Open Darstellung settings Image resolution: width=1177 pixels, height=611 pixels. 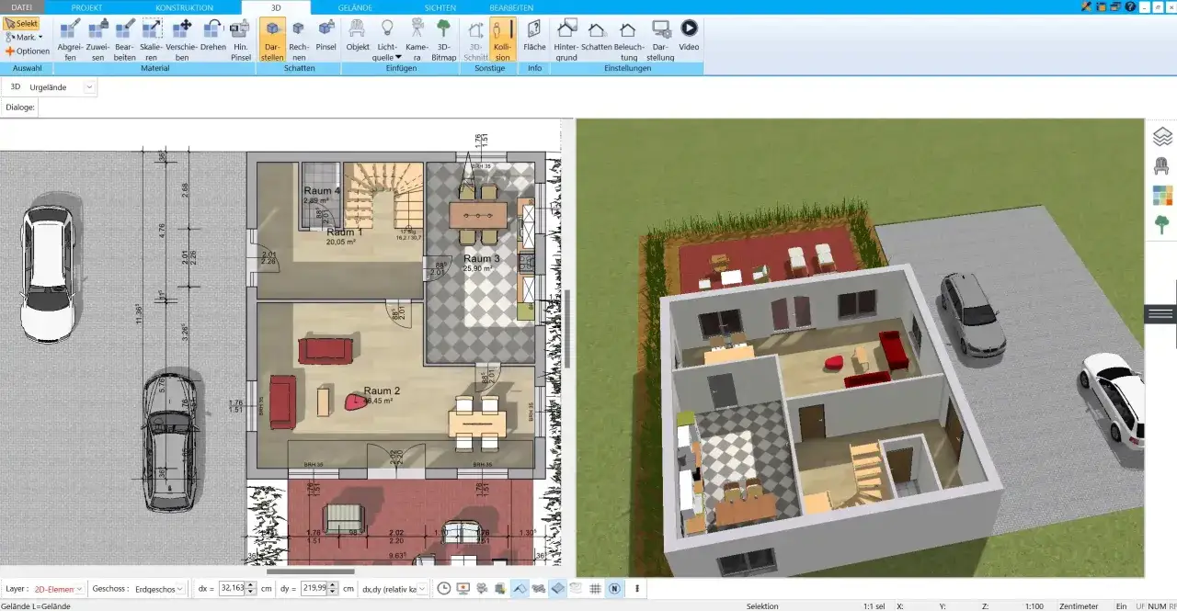(x=660, y=40)
